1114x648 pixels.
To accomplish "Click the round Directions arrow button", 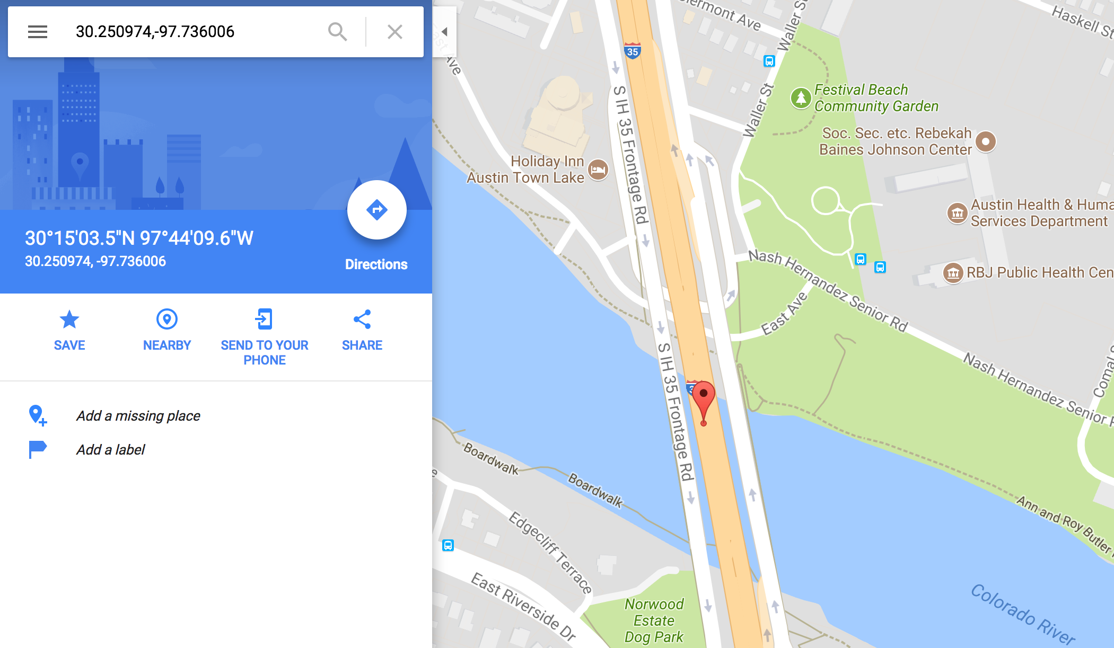I will 377,210.
